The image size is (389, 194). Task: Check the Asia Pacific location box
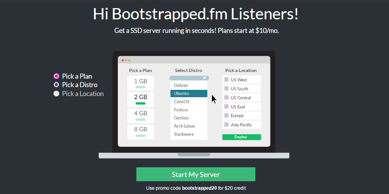226,125
